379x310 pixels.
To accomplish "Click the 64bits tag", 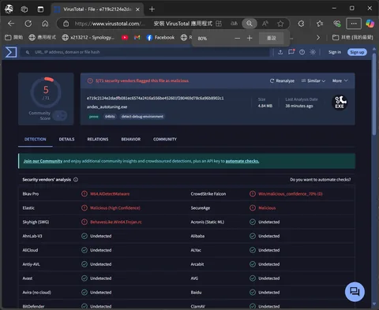I will 110,117.
